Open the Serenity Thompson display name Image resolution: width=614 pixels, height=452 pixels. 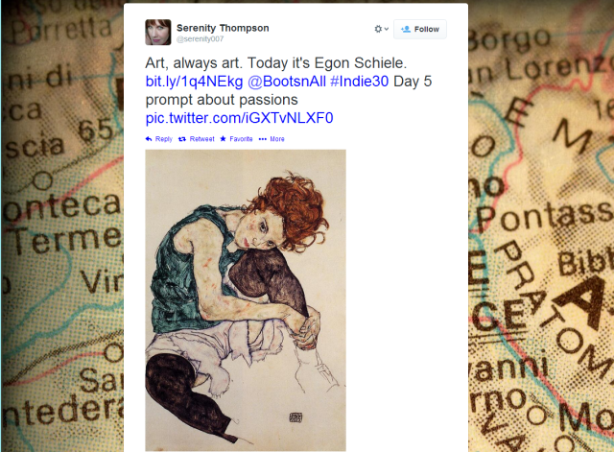[x=223, y=28]
